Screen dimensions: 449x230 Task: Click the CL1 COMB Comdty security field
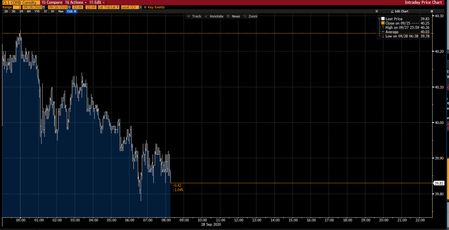tap(21, 2)
